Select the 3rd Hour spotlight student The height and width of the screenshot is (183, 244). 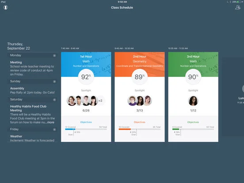point(193,101)
